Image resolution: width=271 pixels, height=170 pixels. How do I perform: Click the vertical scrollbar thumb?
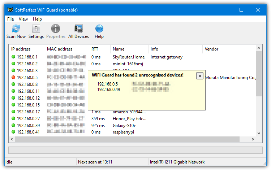[x=259, y=74]
